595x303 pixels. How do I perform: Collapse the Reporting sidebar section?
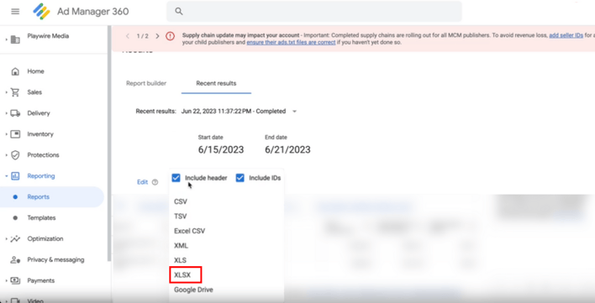pyautogui.click(x=6, y=175)
